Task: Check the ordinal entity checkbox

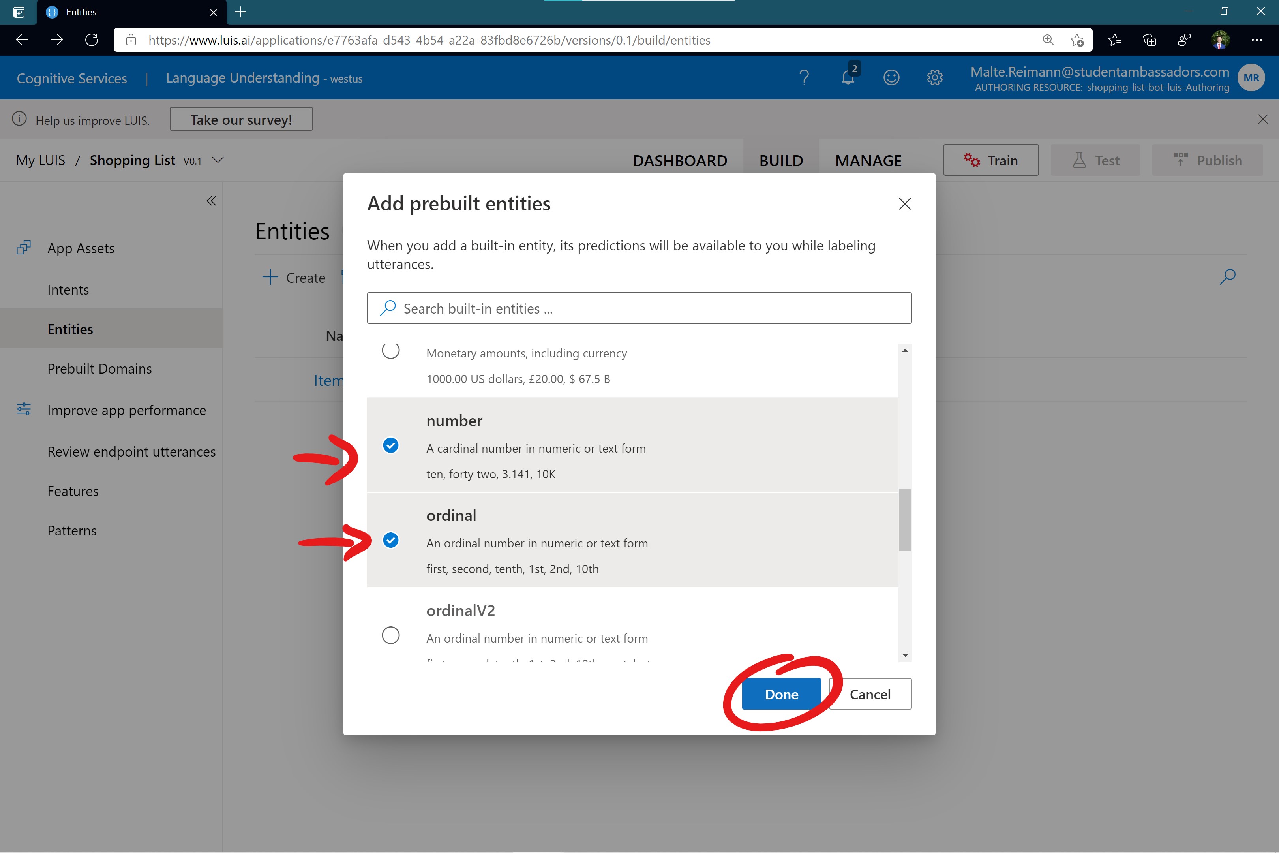Action: point(390,540)
